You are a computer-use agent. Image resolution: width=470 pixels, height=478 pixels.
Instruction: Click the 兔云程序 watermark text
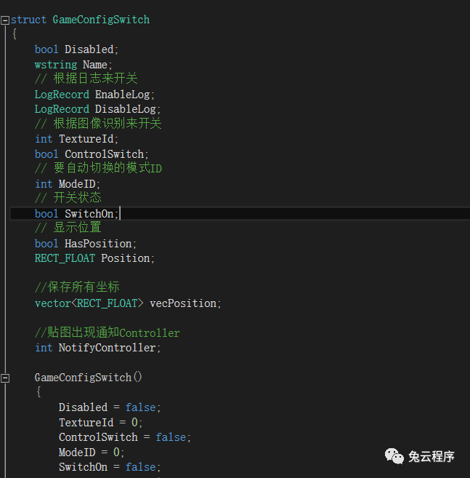click(x=431, y=456)
